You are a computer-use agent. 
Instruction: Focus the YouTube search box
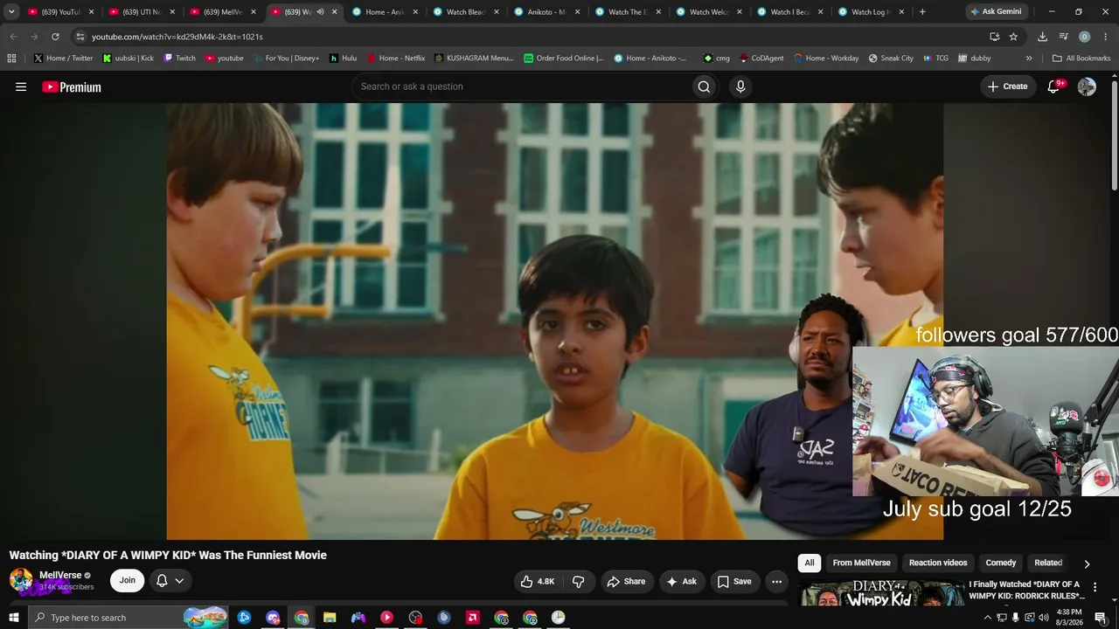tap(521, 86)
